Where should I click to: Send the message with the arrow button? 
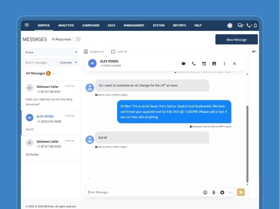[x=241, y=192]
